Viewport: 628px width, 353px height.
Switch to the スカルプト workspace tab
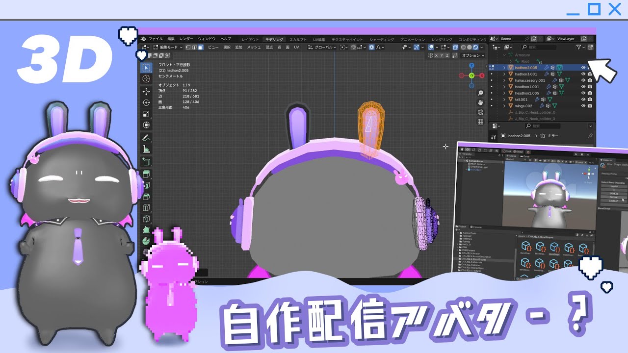[298, 39]
